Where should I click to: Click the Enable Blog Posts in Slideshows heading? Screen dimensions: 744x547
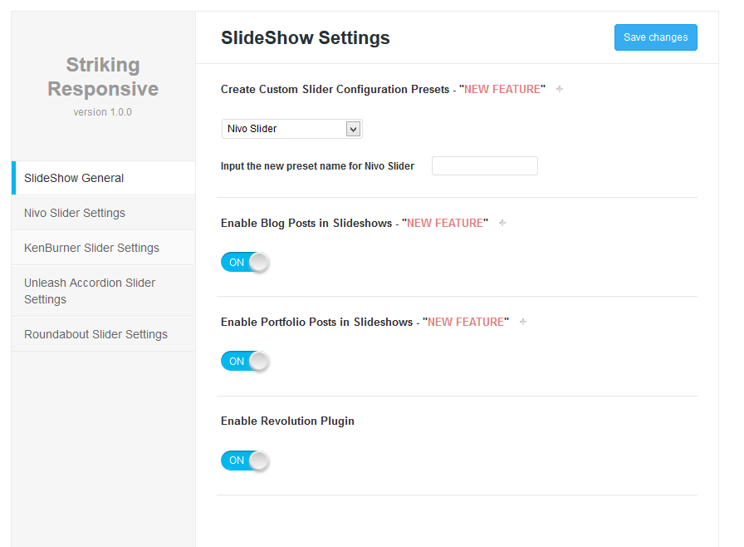(355, 223)
